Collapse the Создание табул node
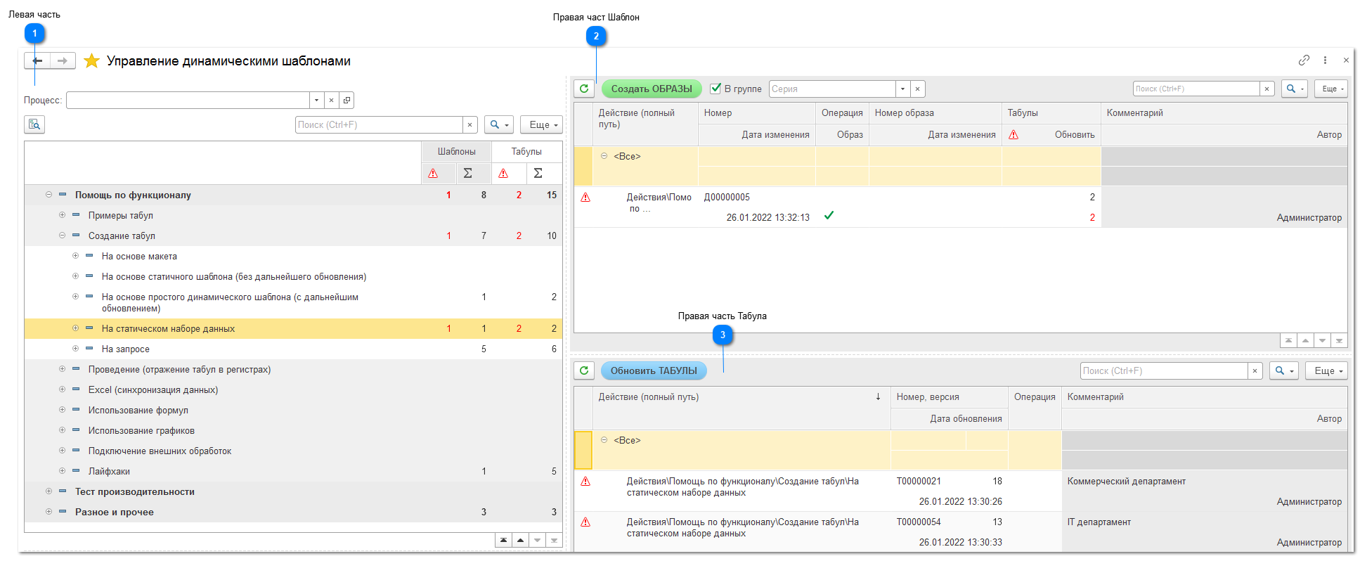 tap(62, 236)
